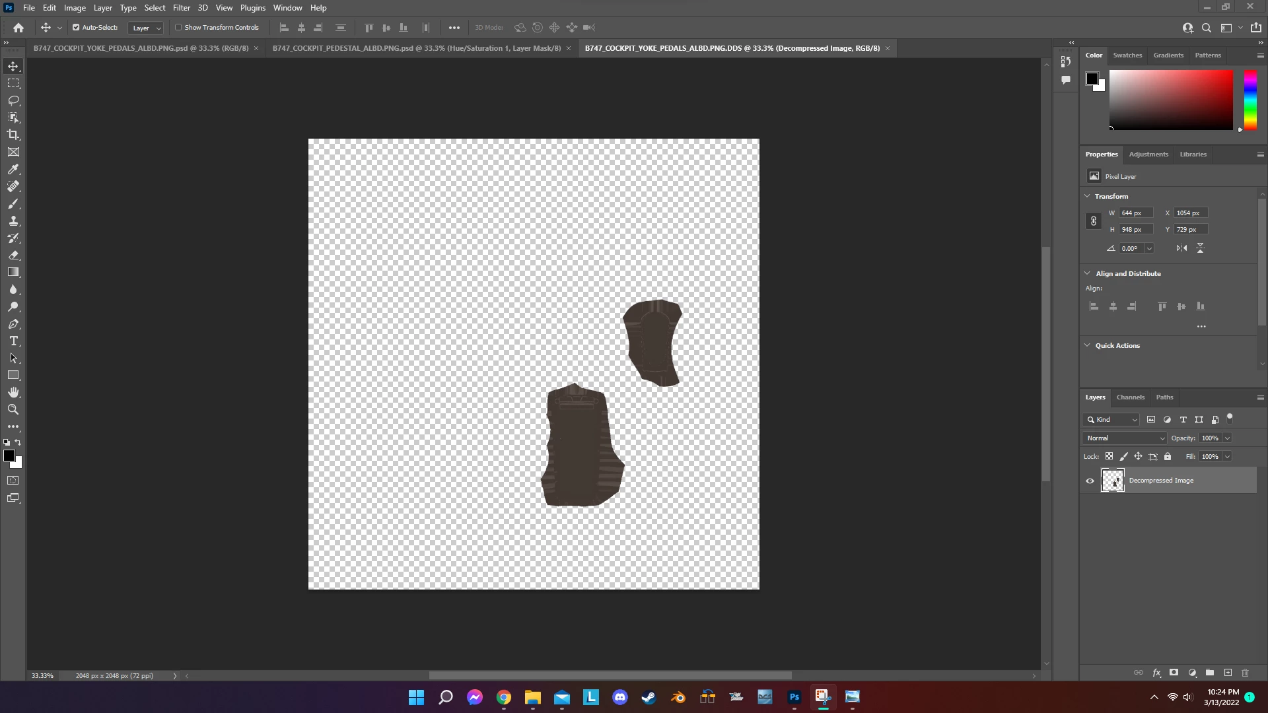Collapse the Align and Distribute section
Image resolution: width=1268 pixels, height=713 pixels.
[1087, 273]
